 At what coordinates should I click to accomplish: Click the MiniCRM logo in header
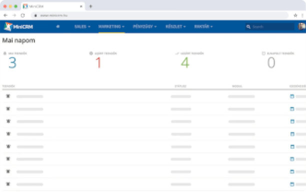click(18, 26)
